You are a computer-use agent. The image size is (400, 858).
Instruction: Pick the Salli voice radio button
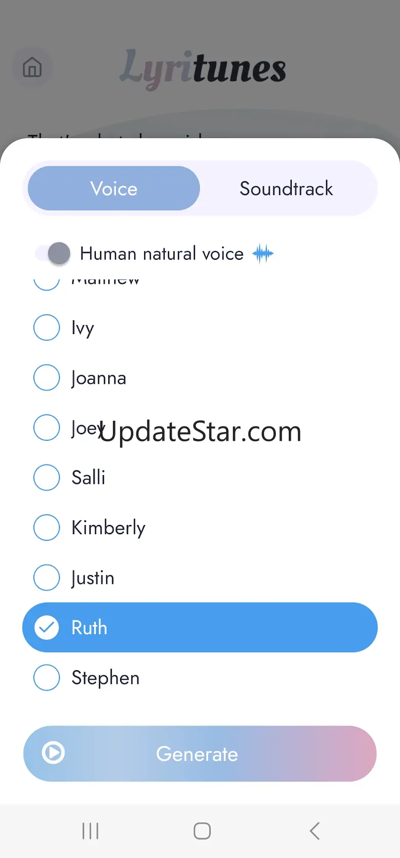tap(47, 477)
